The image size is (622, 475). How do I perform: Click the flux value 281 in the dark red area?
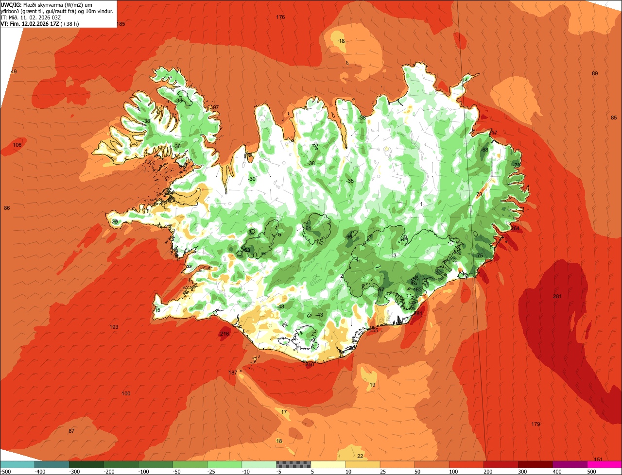557,296
